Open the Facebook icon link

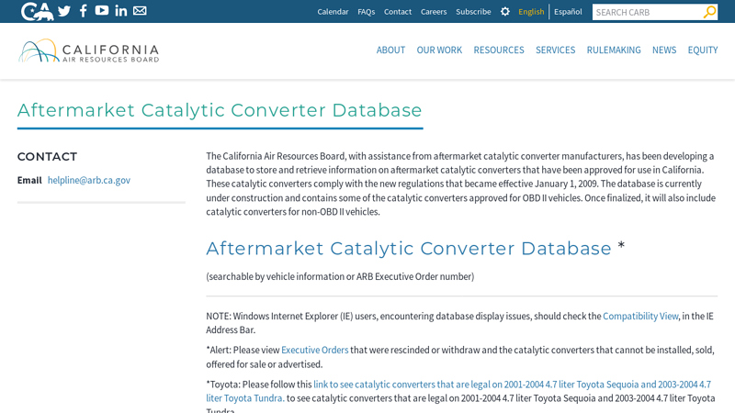tap(84, 11)
